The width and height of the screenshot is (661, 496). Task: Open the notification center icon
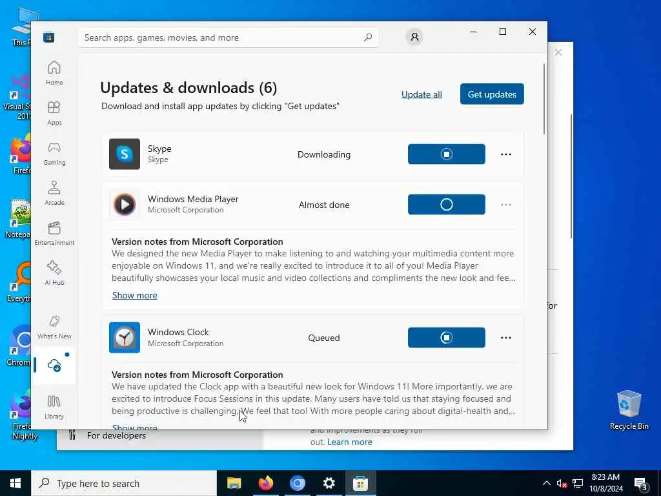[641, 484]
